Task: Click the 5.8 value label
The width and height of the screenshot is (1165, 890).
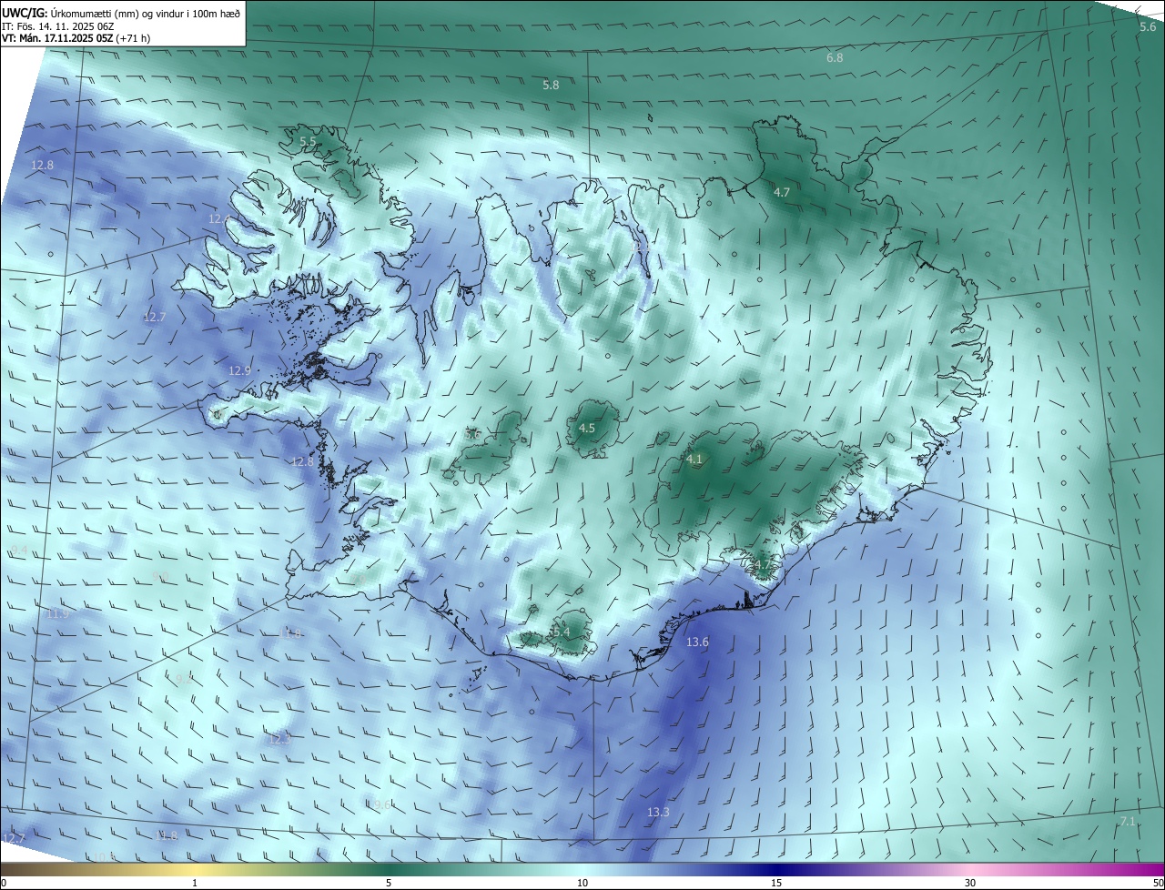Action: point(551,86)
